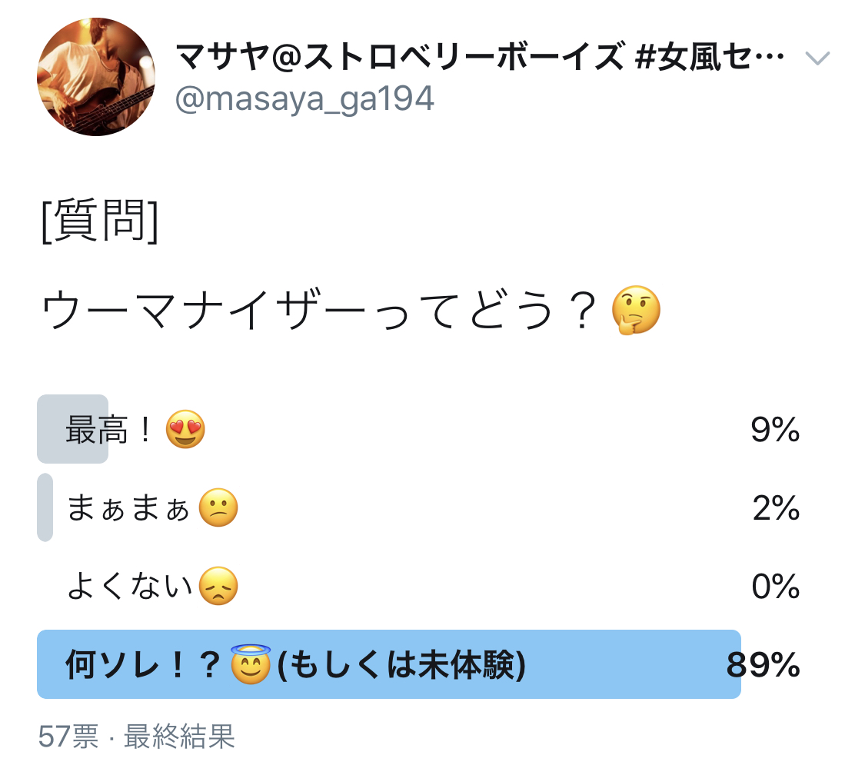Select the よくない poll option

pos(419,586)
